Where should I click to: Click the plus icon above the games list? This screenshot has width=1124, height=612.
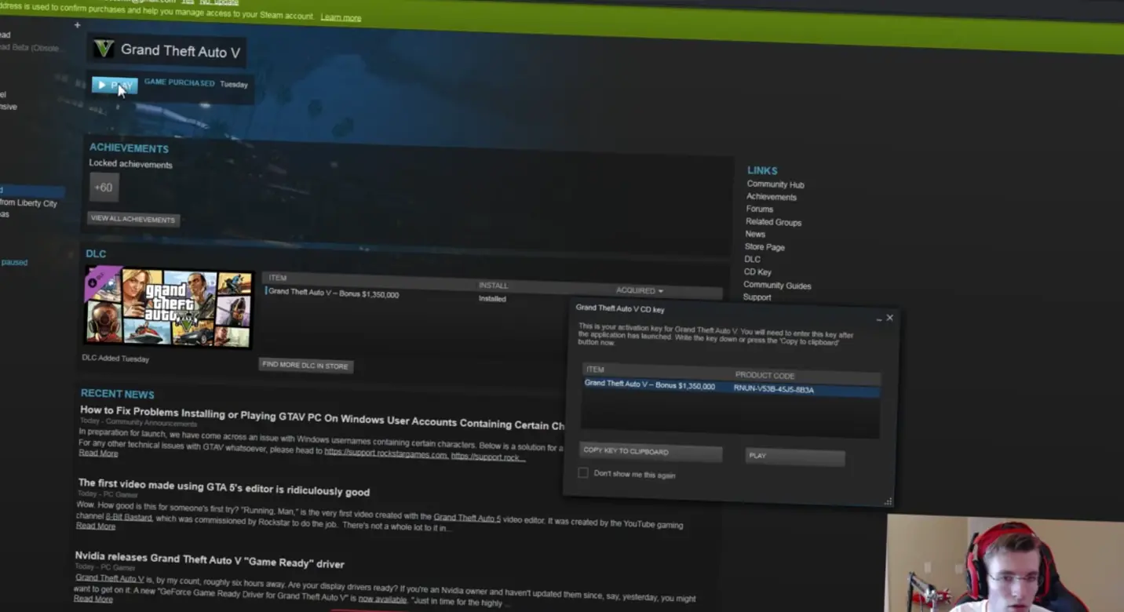(77, 25)
